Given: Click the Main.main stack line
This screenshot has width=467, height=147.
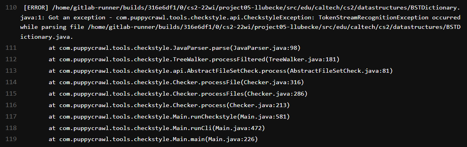Looking at the screenshot, I should click(153, 139).
